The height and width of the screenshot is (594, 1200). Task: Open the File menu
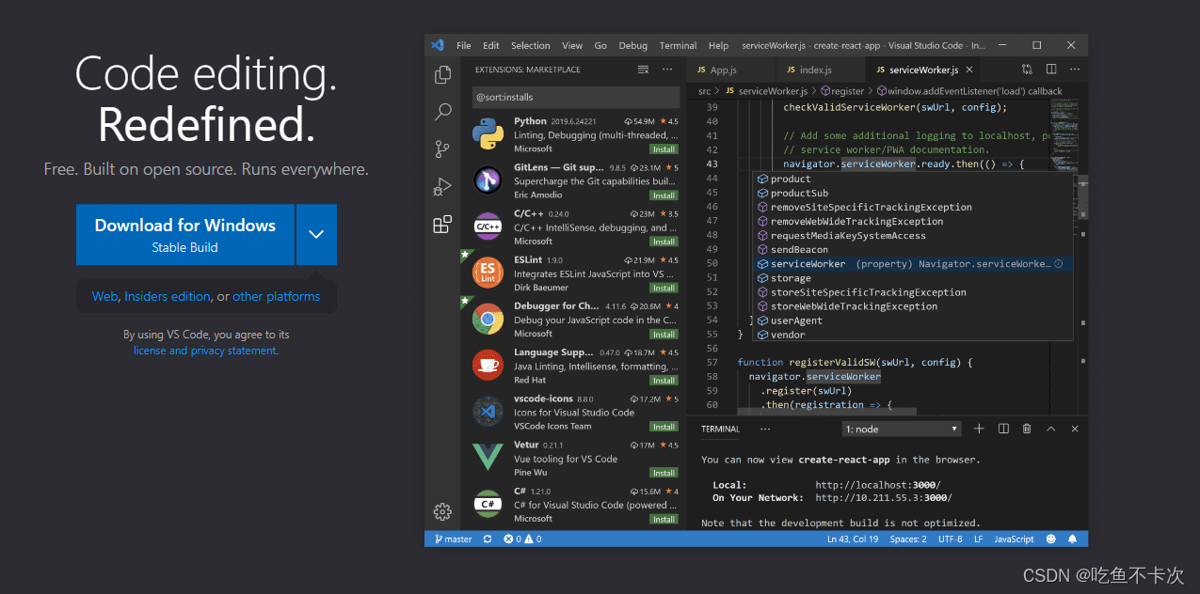(x=464, y=45)
